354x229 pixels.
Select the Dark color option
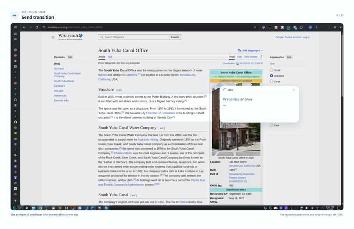271,125
